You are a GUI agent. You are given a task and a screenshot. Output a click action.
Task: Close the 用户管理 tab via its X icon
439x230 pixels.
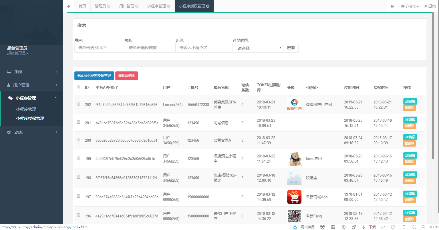[137, 6]
